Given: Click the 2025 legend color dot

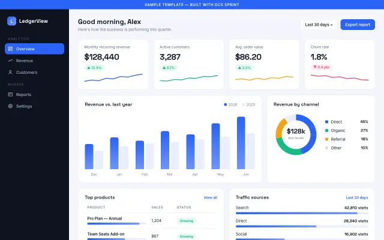Looking at the screenshot, I should (x=244, y=104).
